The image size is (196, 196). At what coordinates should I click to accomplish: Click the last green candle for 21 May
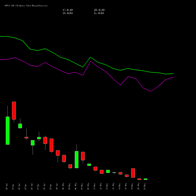145,179
